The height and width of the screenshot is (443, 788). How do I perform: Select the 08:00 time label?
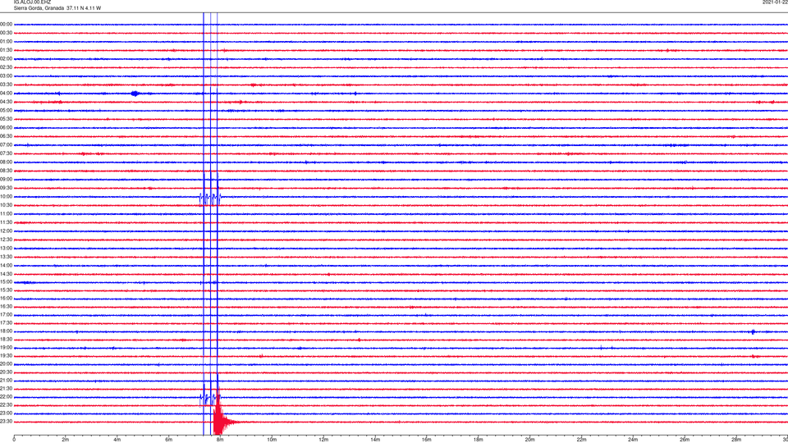coord(6,162)
